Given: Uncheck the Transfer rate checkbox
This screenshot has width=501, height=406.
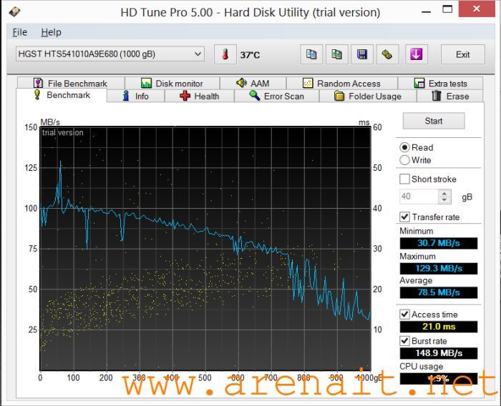Looking at the screenshot, I should point(405,217).
